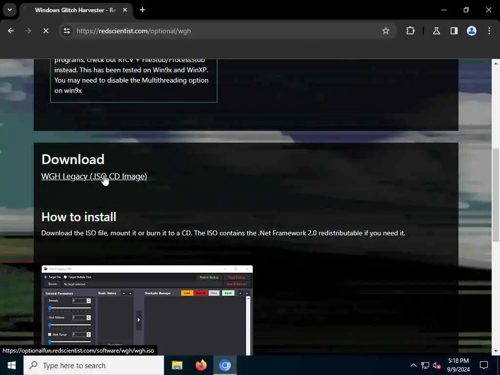Close the Windows Glitch Harvester tab

click(125, 10)
